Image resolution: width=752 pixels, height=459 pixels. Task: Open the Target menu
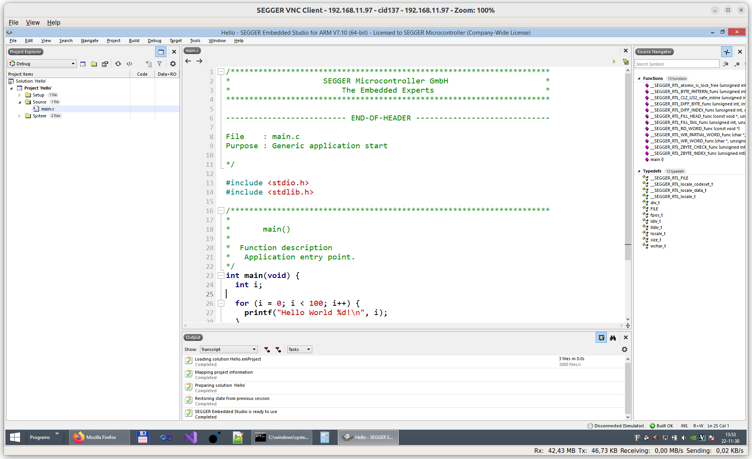pyautogui.click(x=176, y=41)
